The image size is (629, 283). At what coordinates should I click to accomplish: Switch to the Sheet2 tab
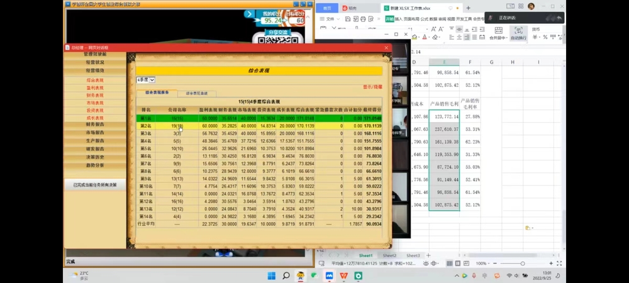(389, 256)
